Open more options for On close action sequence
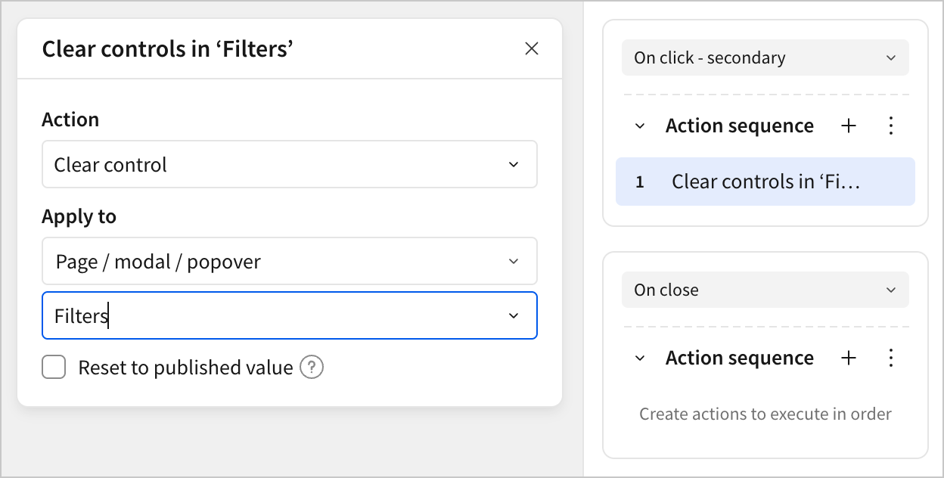 click(891, 358)
